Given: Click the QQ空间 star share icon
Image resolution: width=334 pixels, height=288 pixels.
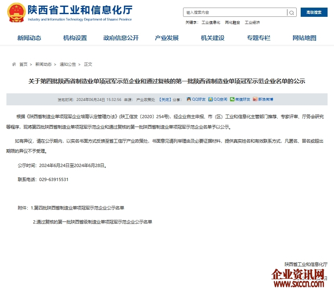Looking at the screenshot, I should (x=210, y=99).
